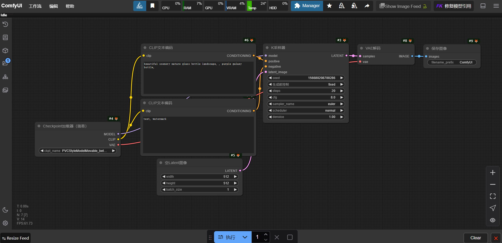Expand the 执行 dropdown chevron
Image resolution: width=502 pixels, height=243 pixels.
click(x=245, y=237)
